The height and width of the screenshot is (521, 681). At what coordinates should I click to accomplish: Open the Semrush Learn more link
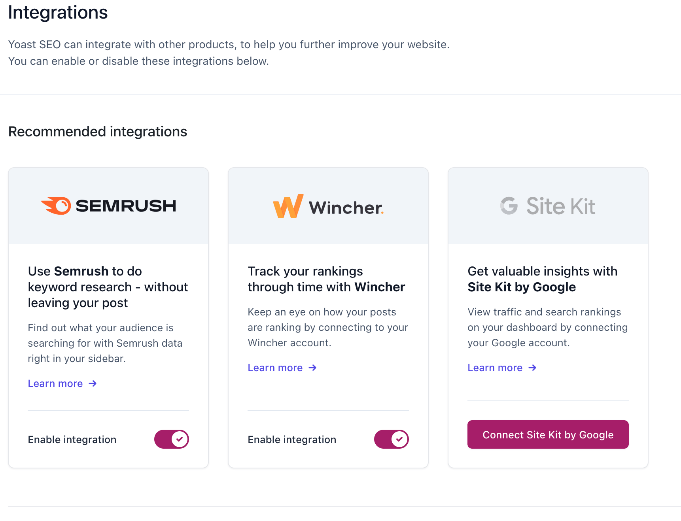click(55, 383)
